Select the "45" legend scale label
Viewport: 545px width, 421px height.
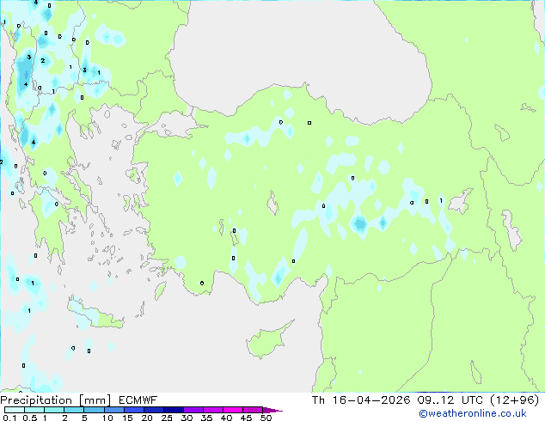click(x=246, y=418)
